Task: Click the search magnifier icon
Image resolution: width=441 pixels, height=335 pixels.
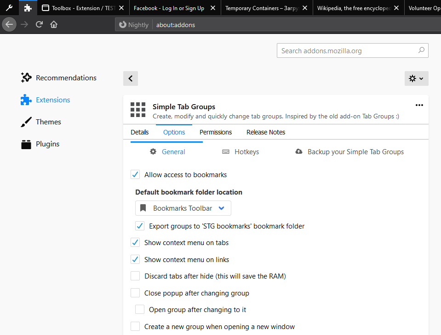Action: pyautogui.click(x=421, y=50)
